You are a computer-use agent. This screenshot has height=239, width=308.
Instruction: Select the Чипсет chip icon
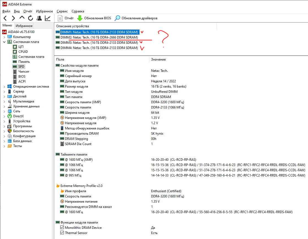click(15, 72)
